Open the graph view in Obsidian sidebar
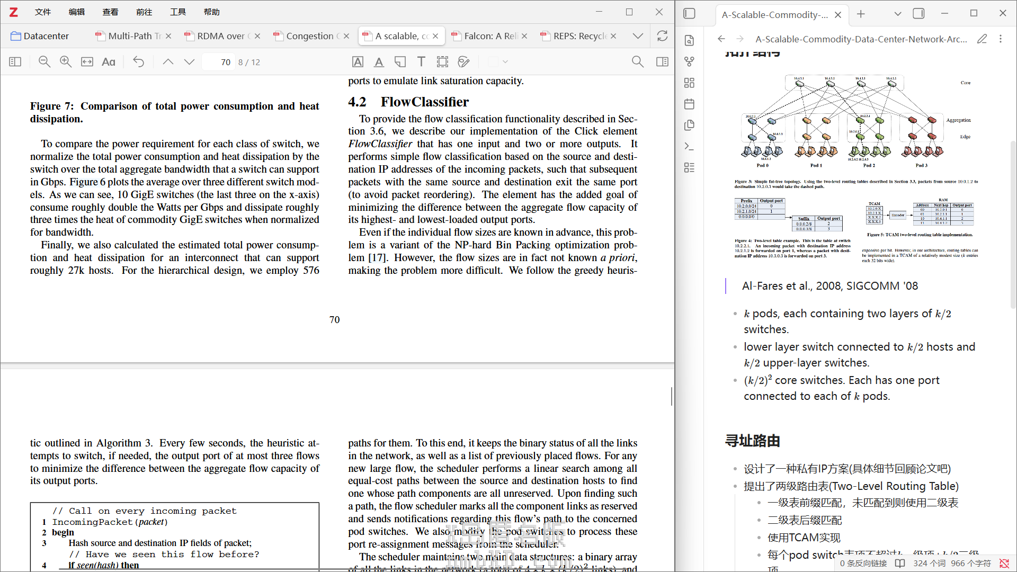 click(689, 61)
